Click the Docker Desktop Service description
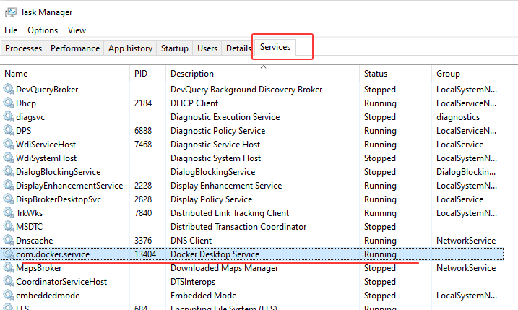This screenshot has height=310, width=518. (215, 254)
